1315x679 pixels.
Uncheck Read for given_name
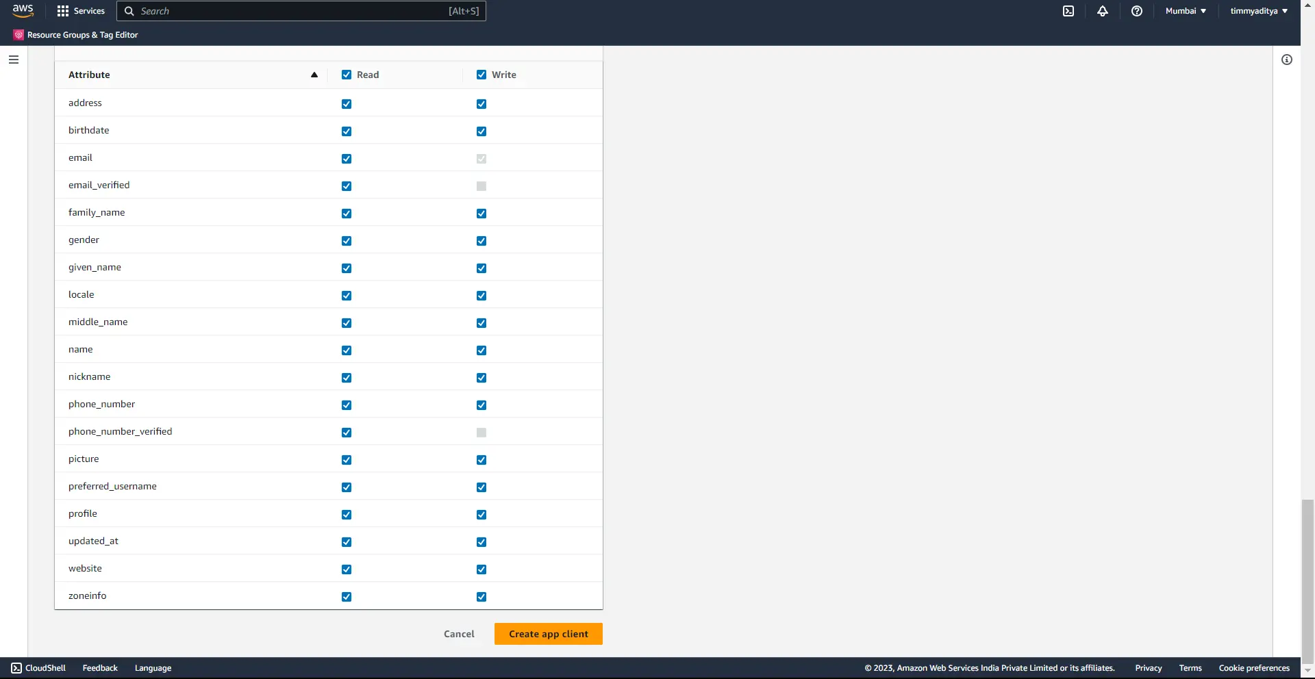click(x=347, y=268)
